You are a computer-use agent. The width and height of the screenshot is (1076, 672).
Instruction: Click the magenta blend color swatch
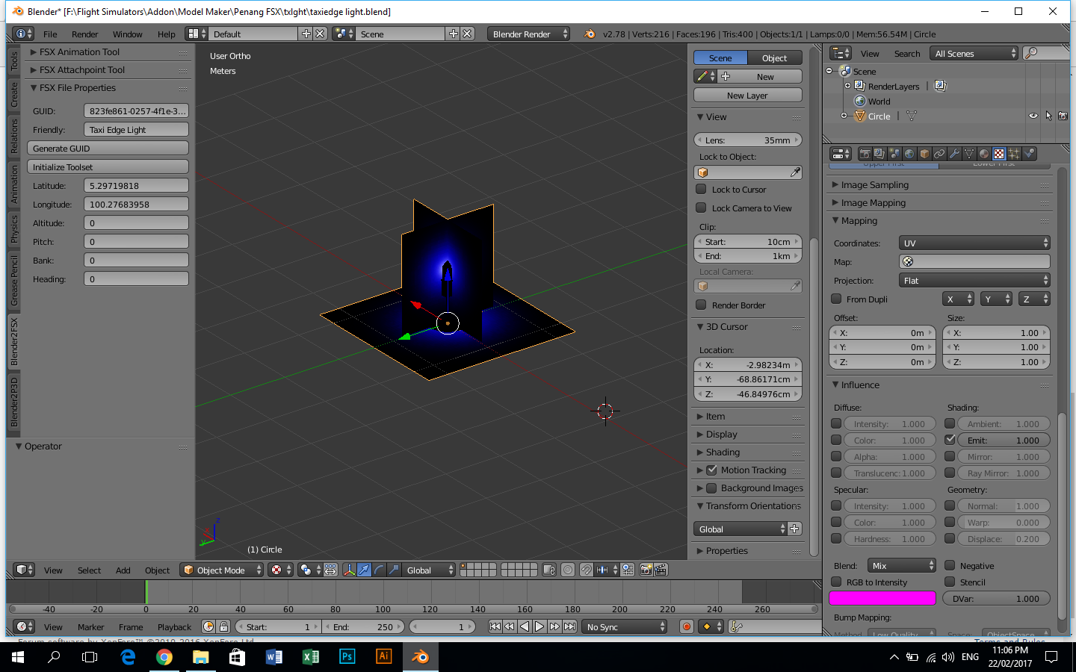[x=882, y=598]
